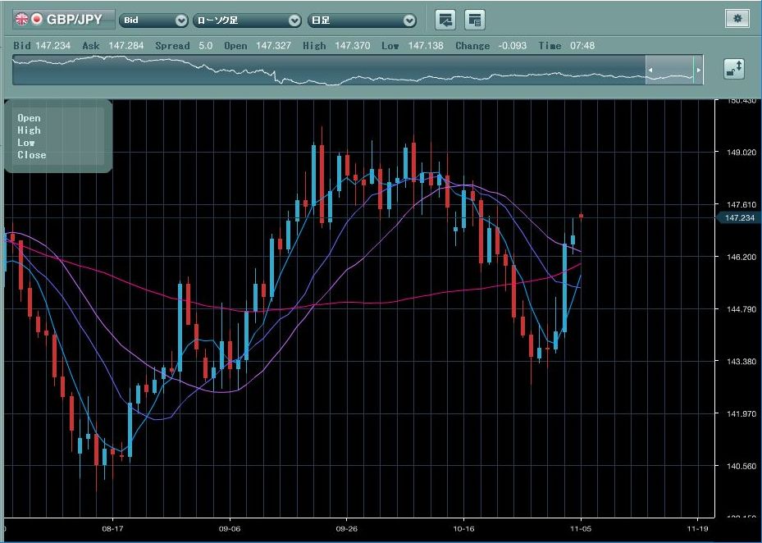Open chart settings gear icon
This screenshot has width=762, height=543.
737,19
